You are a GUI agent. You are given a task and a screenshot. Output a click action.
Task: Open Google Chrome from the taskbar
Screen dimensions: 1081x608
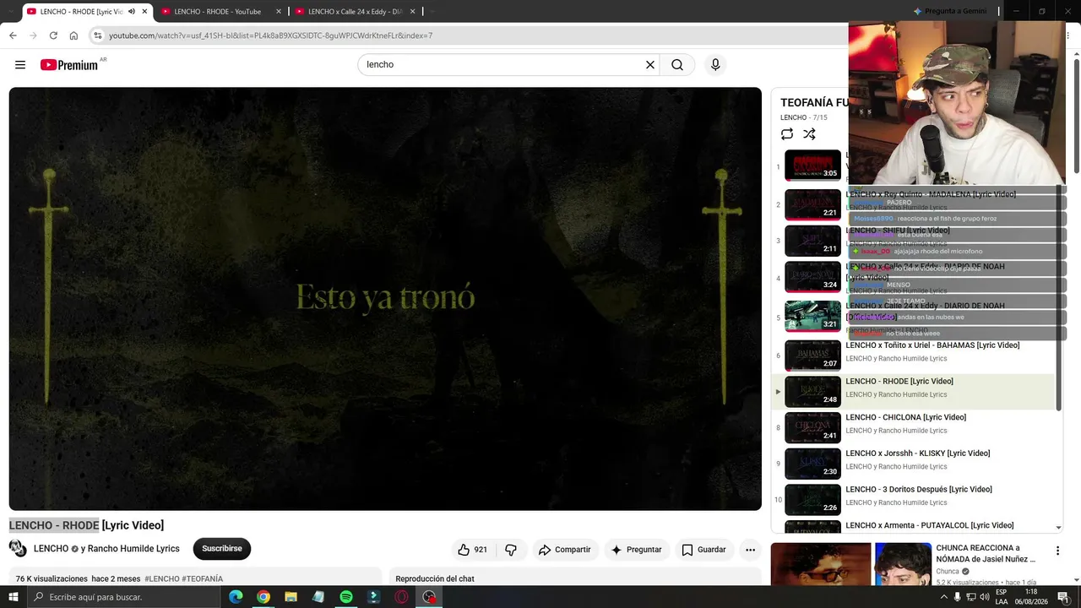point(263,597)
